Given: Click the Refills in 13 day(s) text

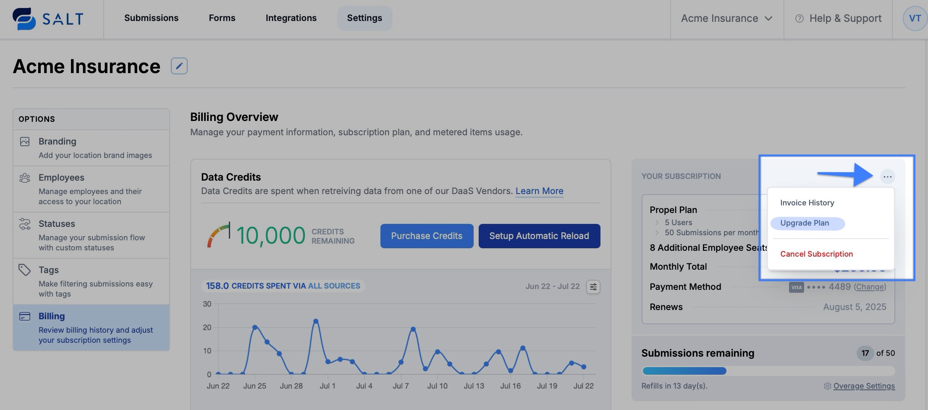Looking at the screenshot, I should pos(674,386).
